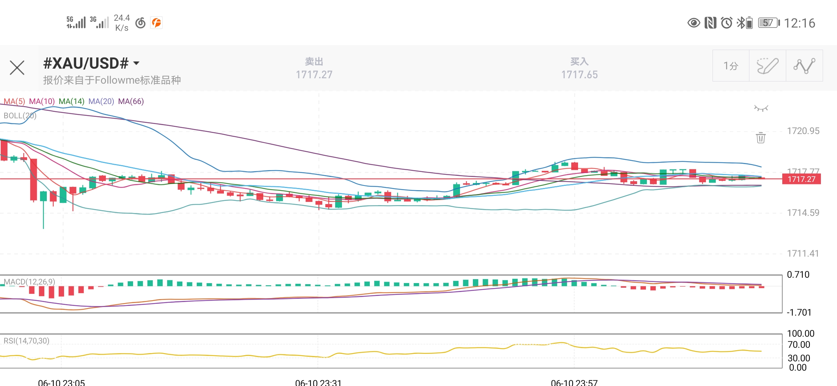This screenshot has height=386, width=837.
Task: Open the RSI(14,70,30) indicator label
Action: coord(26,341)
